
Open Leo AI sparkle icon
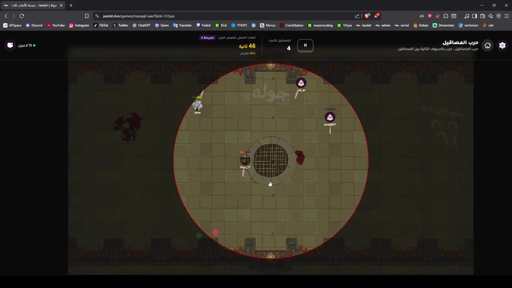coord(490,16)
